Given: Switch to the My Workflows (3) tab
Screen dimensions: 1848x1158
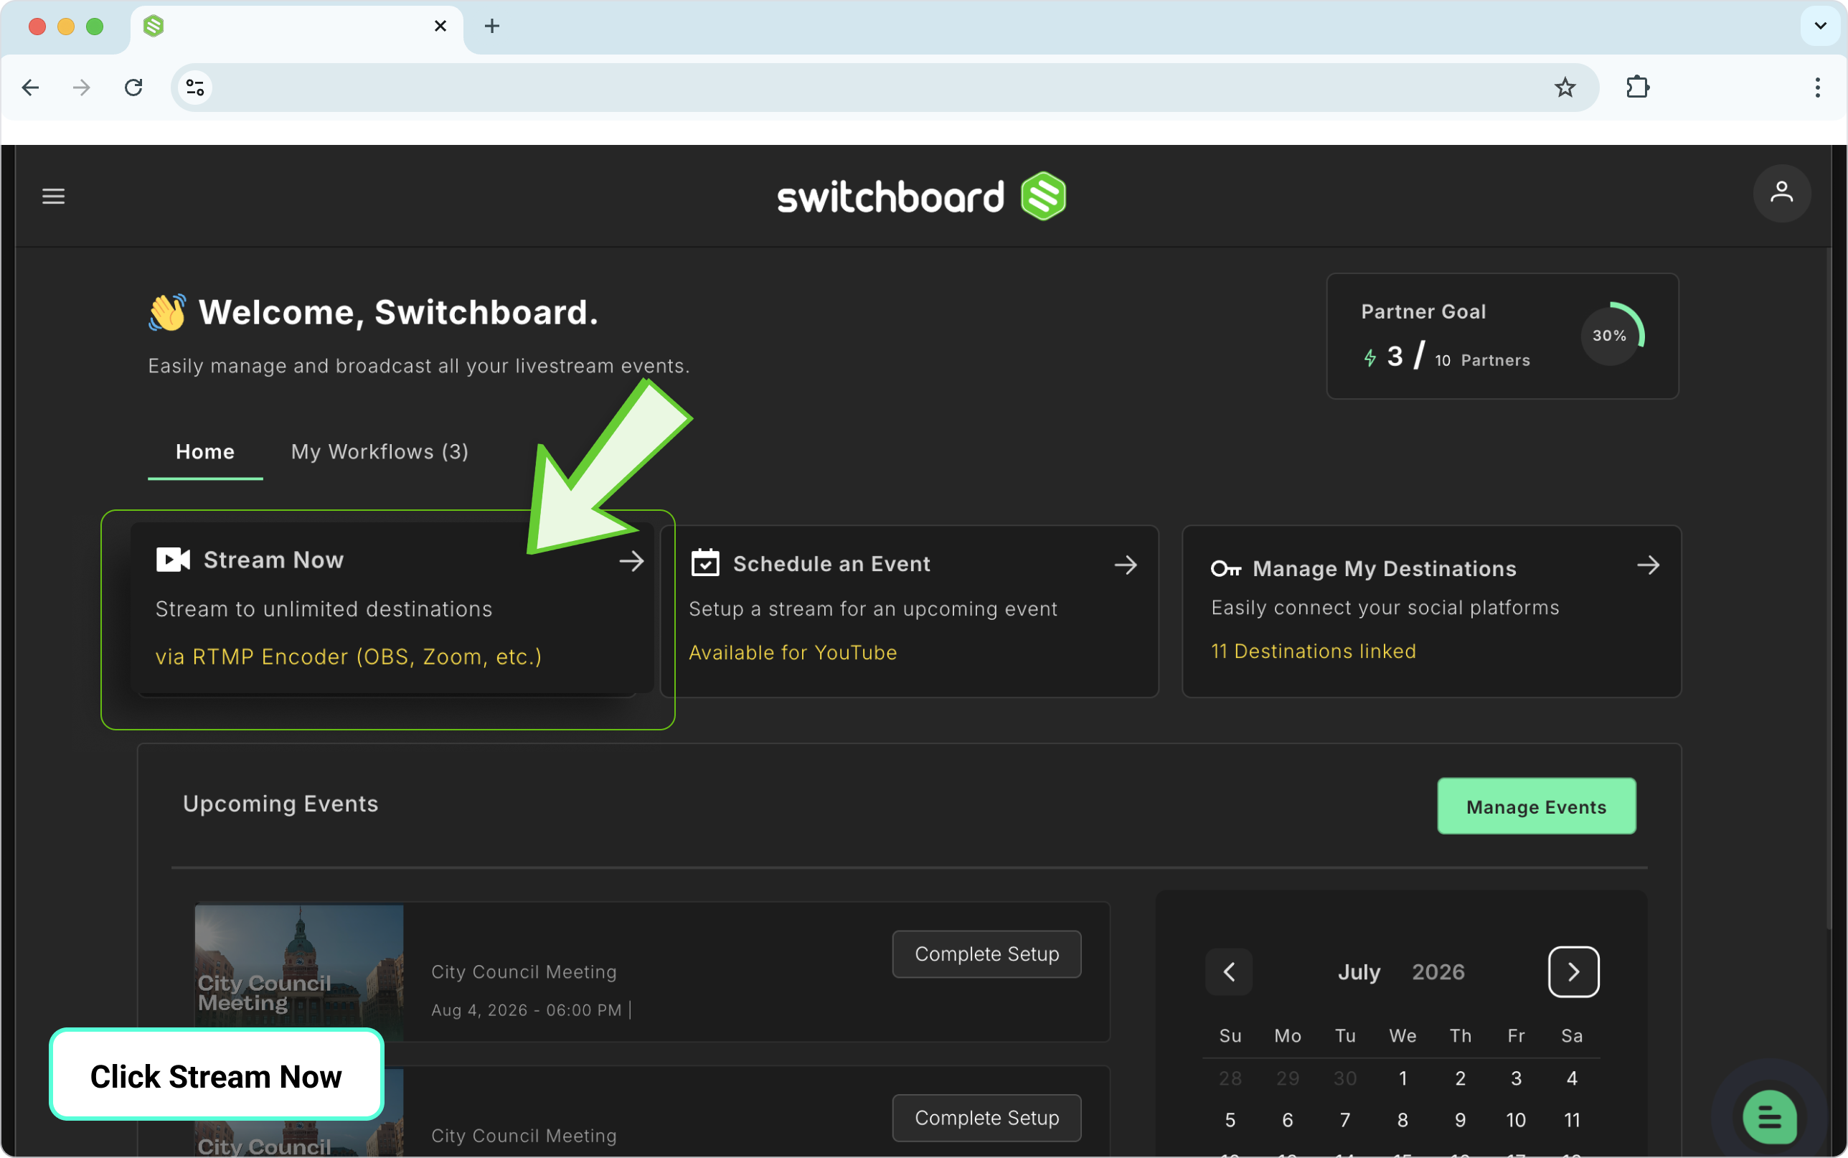Looking at the screenshot, I should [379, 452].
